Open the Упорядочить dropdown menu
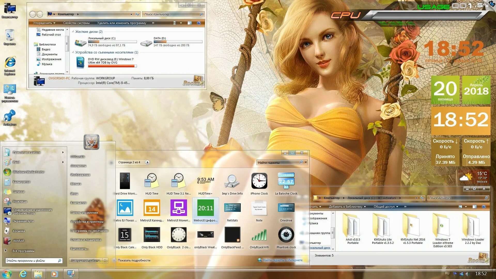Screen dimensions: 496x279 point(44,23)
